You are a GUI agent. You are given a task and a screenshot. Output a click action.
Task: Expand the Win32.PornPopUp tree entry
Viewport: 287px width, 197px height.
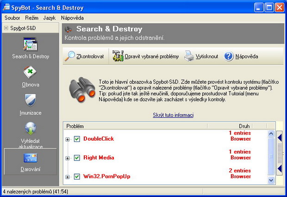point(68,177)
